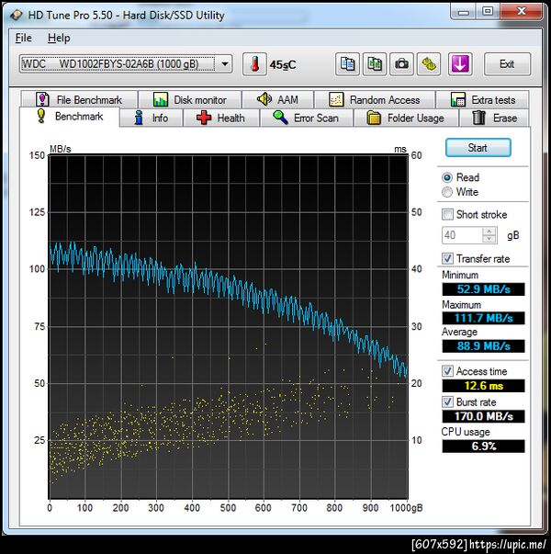Click the Exit button
Viewport: 551px width, 554px height.
pyautogui.click(x=507, y=64)
